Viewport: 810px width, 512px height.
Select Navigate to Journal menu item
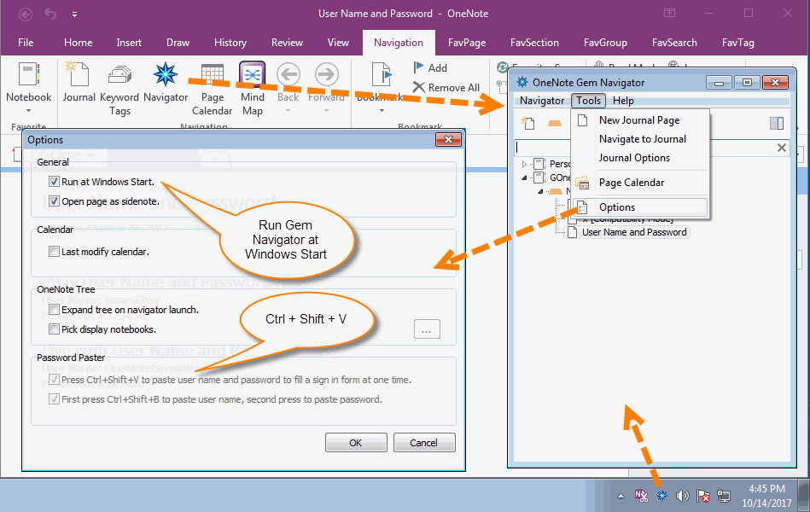(640, 139)
